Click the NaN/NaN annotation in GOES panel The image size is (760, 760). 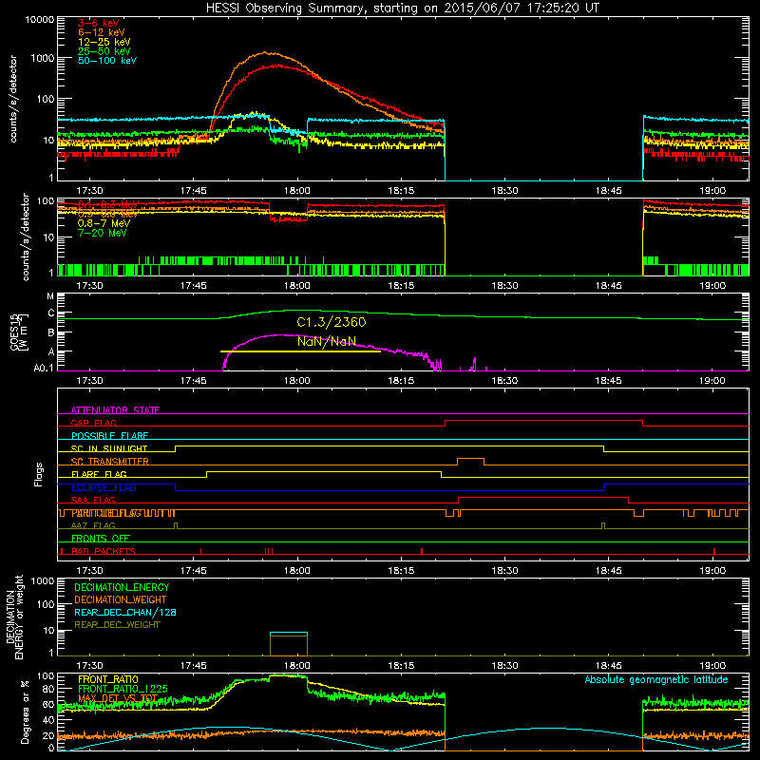(x=327, y=341)
